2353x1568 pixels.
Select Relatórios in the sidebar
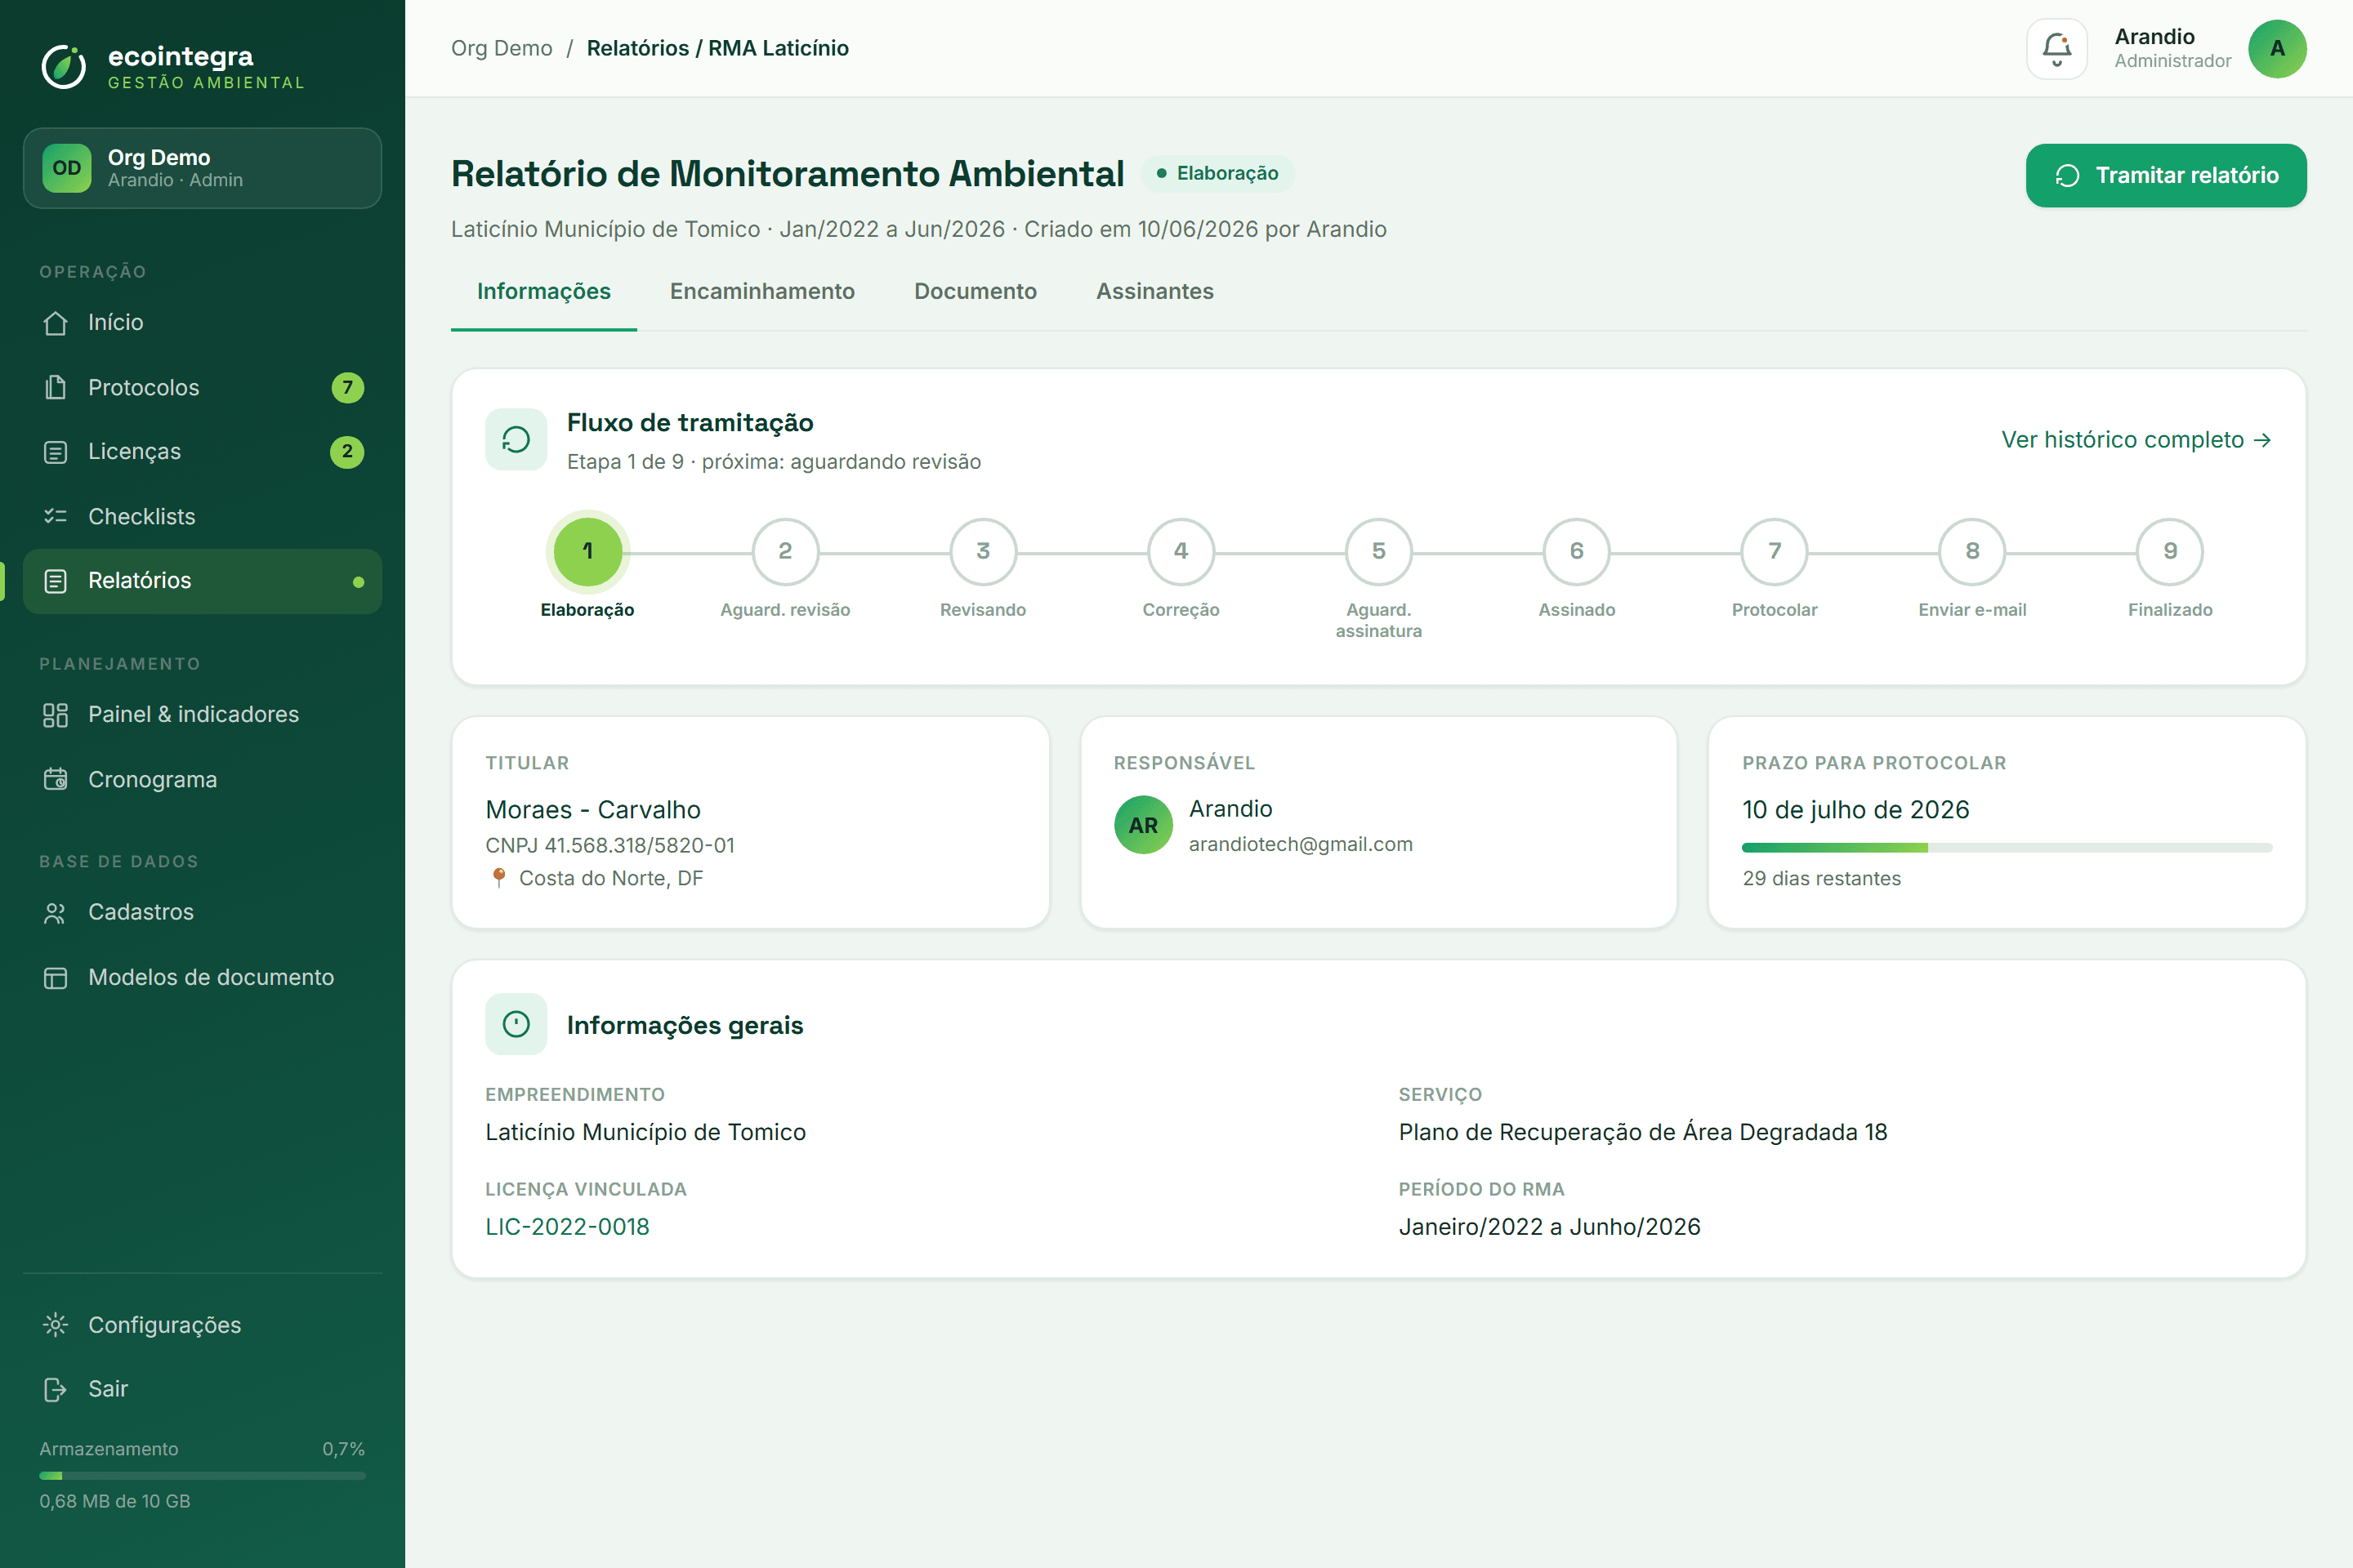point(202,581)
